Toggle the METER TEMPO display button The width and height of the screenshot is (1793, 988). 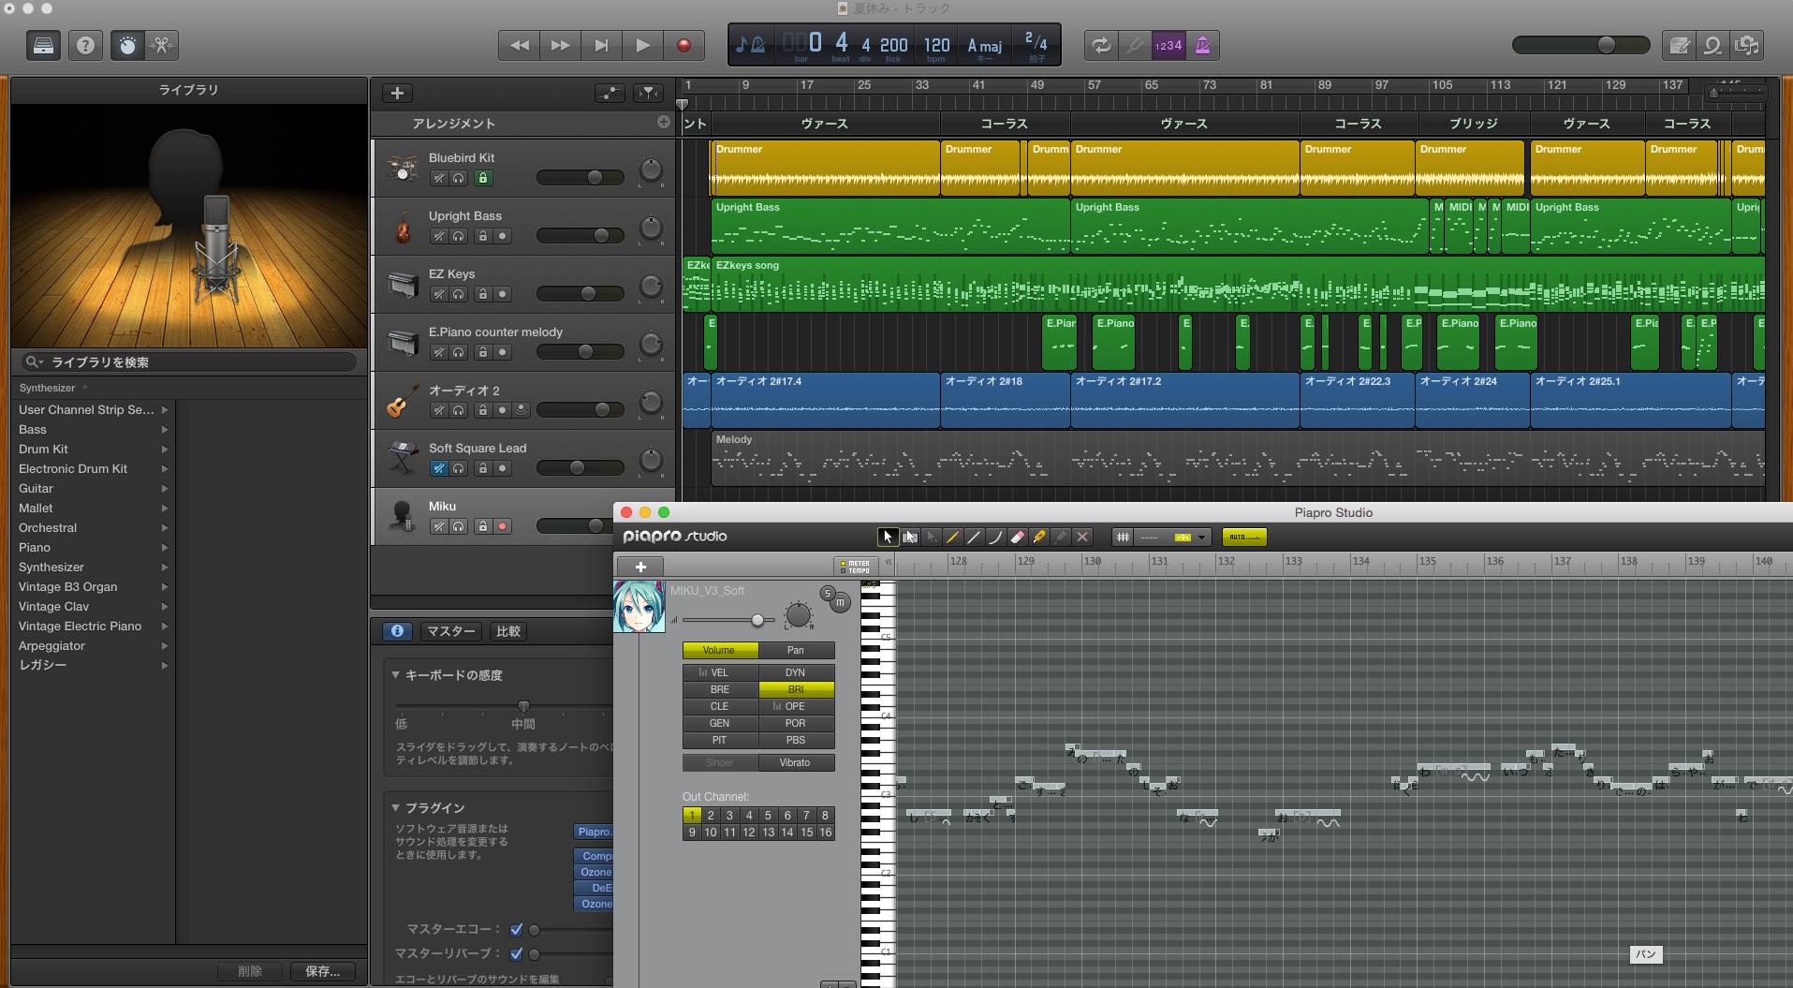(854, 567)
